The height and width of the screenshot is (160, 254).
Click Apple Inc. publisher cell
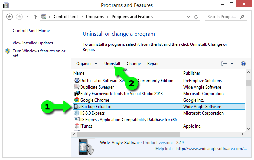click(192, 126)
